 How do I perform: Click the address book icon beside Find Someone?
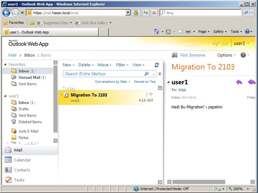[x=175, y=55]
